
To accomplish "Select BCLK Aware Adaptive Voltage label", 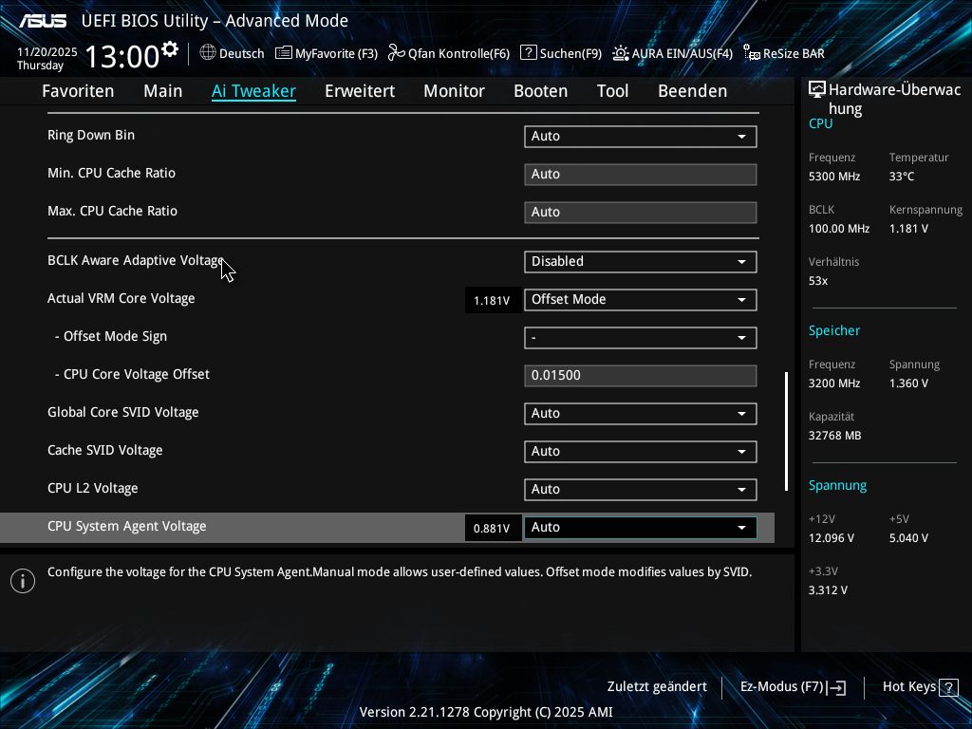I will (136, 260).
